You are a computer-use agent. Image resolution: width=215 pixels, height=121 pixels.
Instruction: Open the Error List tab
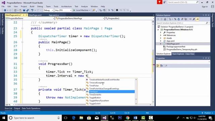coord(8,108)
